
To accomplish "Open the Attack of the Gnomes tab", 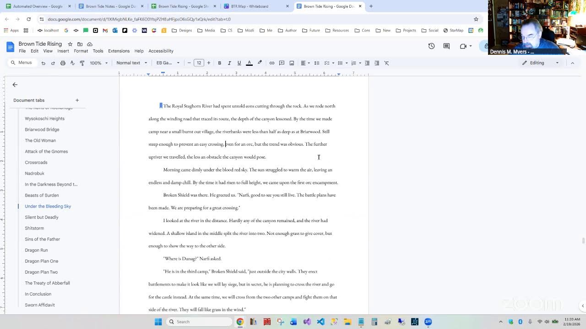I will click(46, 151).
